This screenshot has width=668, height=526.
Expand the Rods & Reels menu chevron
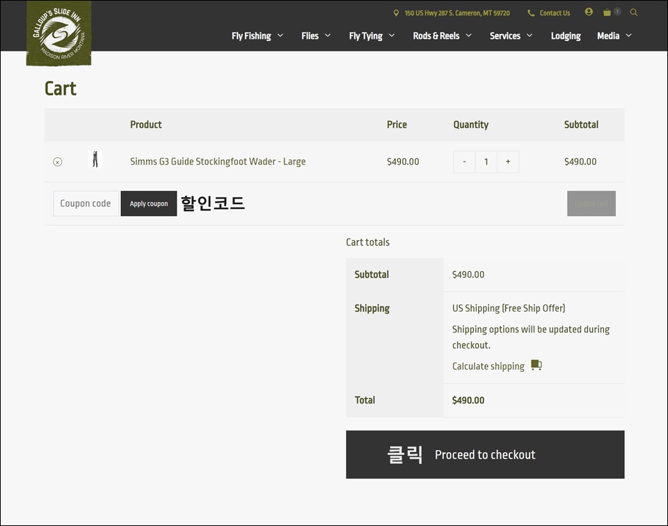coord(468,36)
